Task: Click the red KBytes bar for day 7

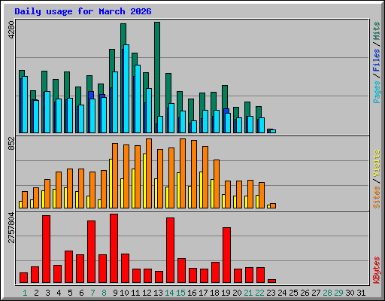Action: click(x=91, y=252)
